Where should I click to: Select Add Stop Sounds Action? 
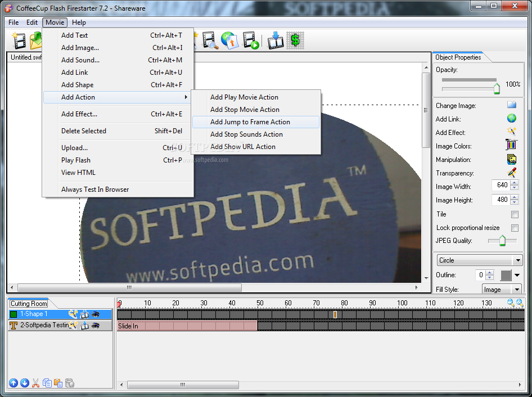point(256,134)
